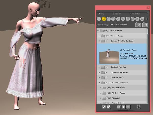
Task: Select the DAZ Various Poses folder
Action: 122,83
